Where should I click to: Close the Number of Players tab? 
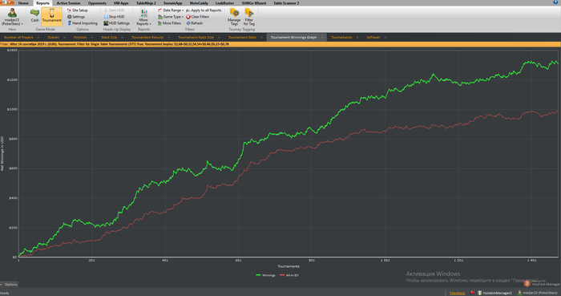click(38, 37)
